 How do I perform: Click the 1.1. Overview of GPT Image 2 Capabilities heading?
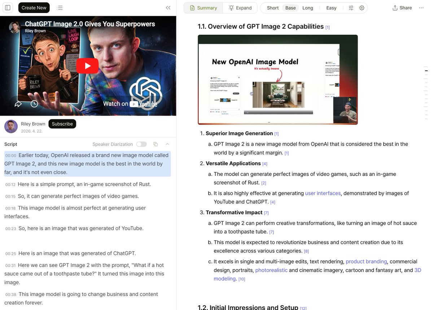(261, 26)
